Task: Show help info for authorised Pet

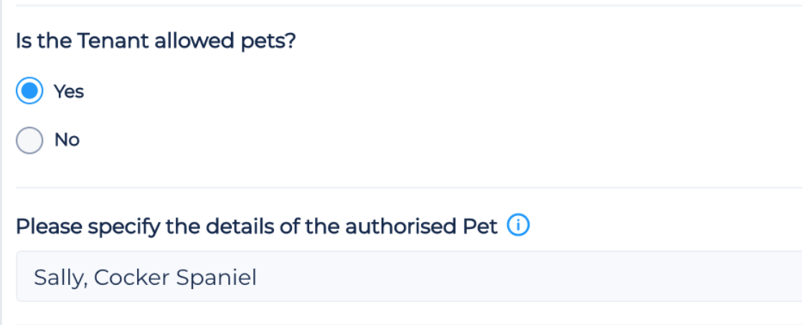Action: click(x=518, y=227)
